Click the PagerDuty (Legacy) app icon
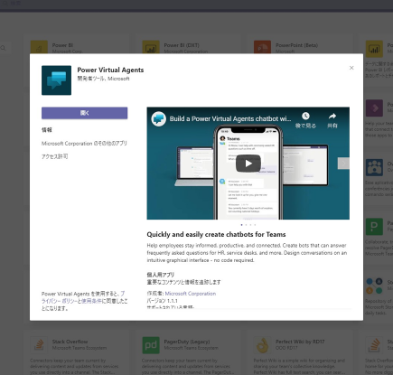 coord(151,345)
